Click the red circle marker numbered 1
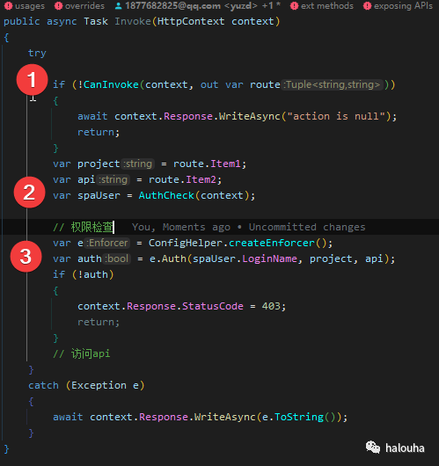The width and height of the screenshot is (439, 466). click(x=33, y=80)
